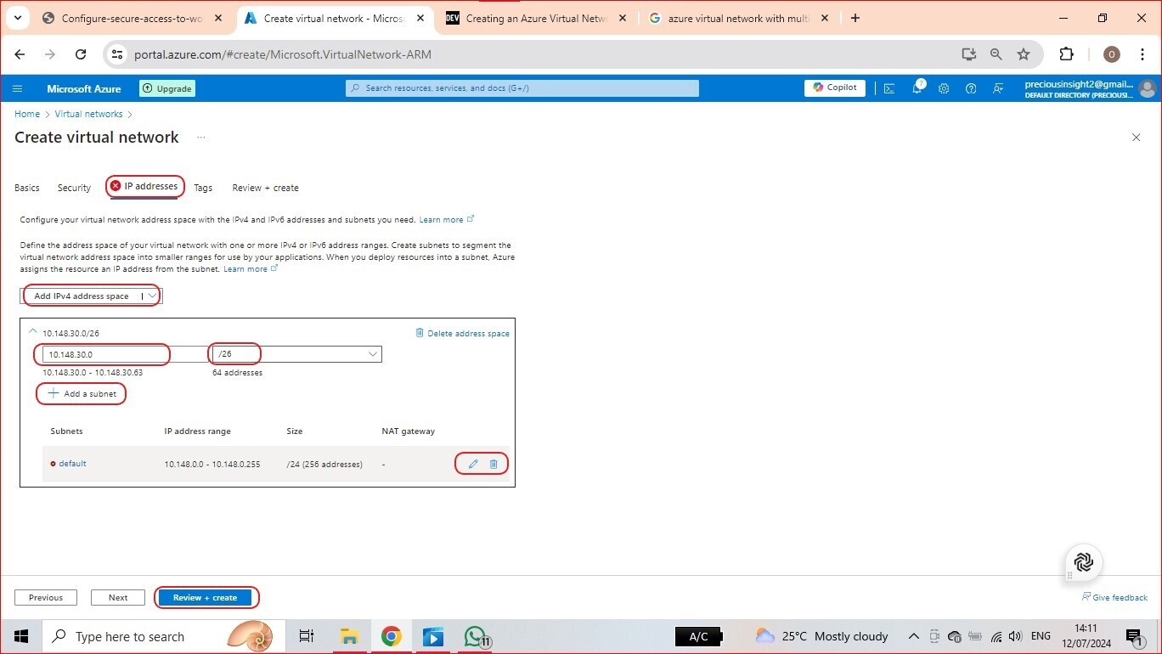Viewport: 1162px width, 654px height.
Task: View site information icon in address bar
Action: [118, 54]
